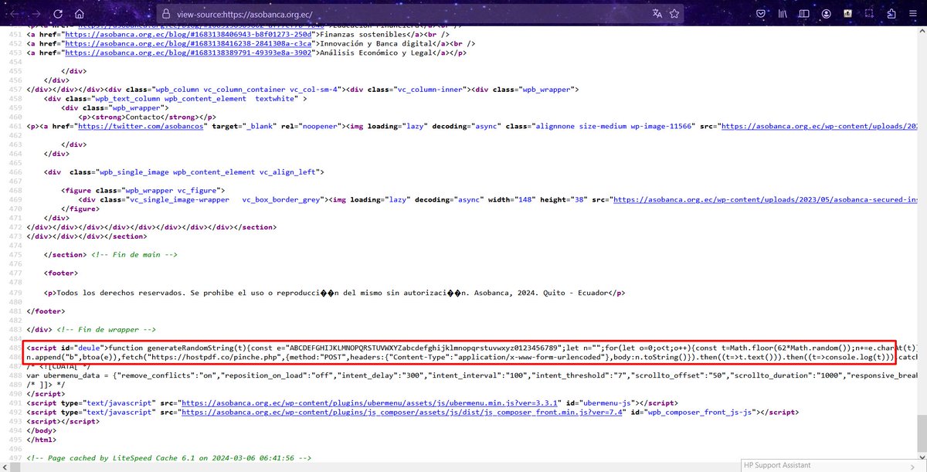Go forward to the next page

point(36,13)
